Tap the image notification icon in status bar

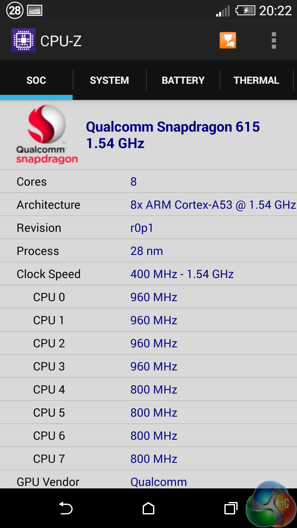click(35, 10)
